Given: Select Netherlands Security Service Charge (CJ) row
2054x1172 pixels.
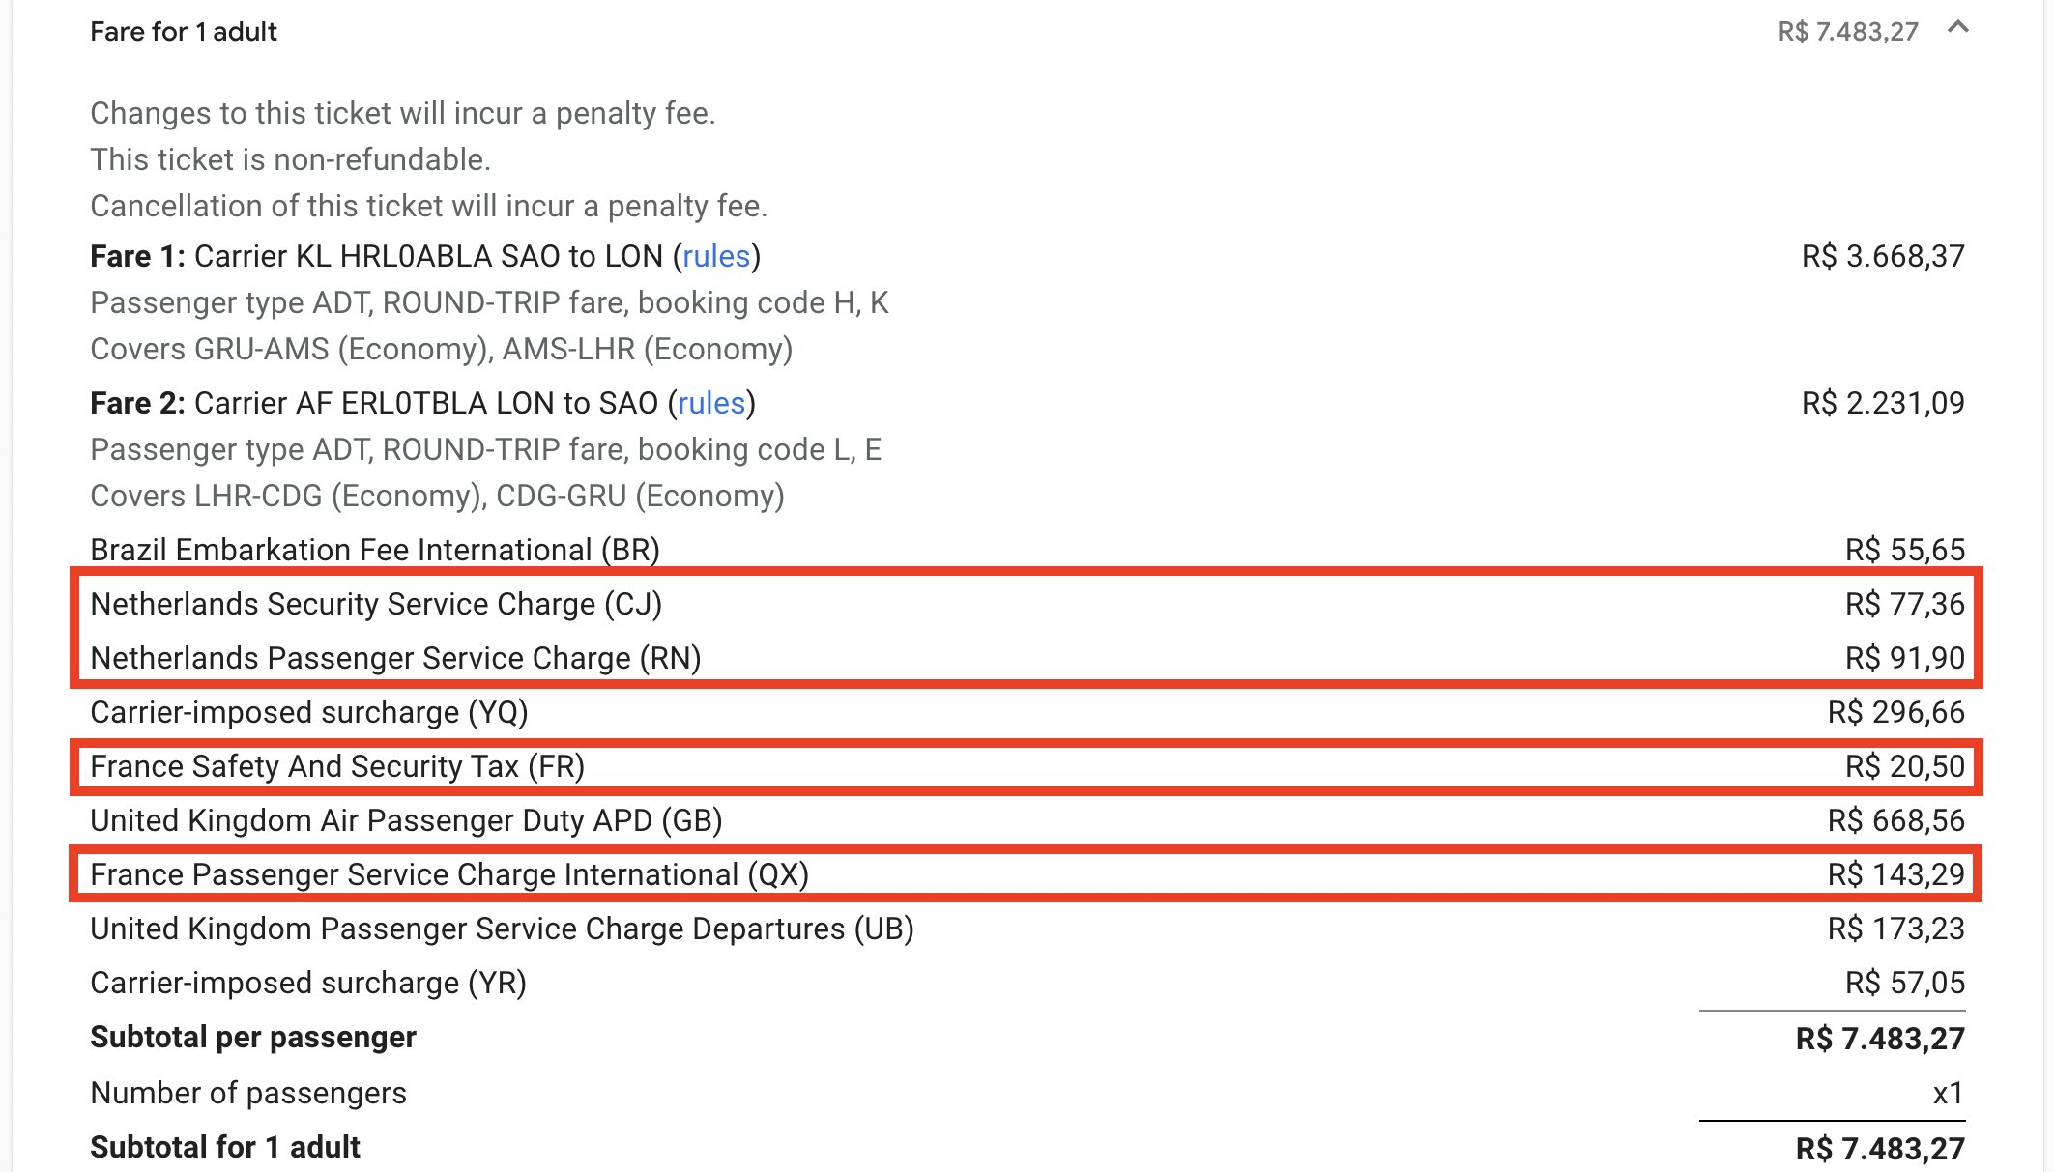Looking at the screenshot, I should tap(1027, 604).
